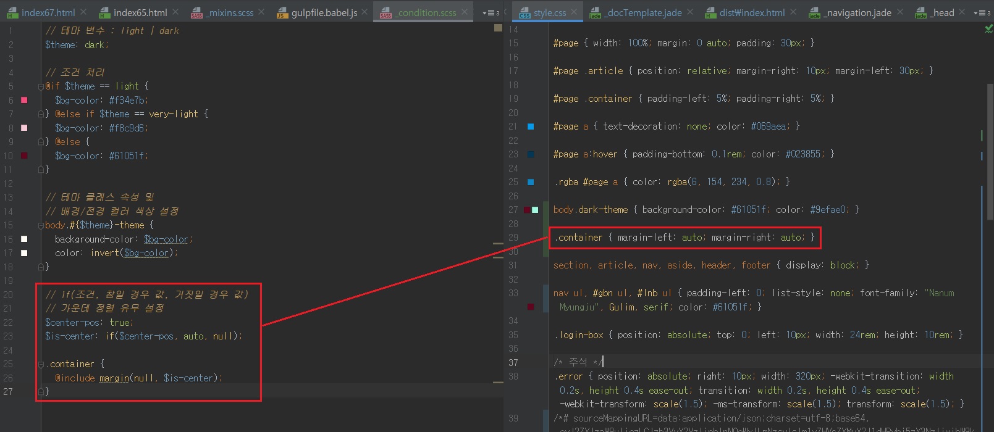Image resolution: width=994 pixels, height=432 pixels.
Task: Close the index67.html tab
Action: (x=83, y=12)
